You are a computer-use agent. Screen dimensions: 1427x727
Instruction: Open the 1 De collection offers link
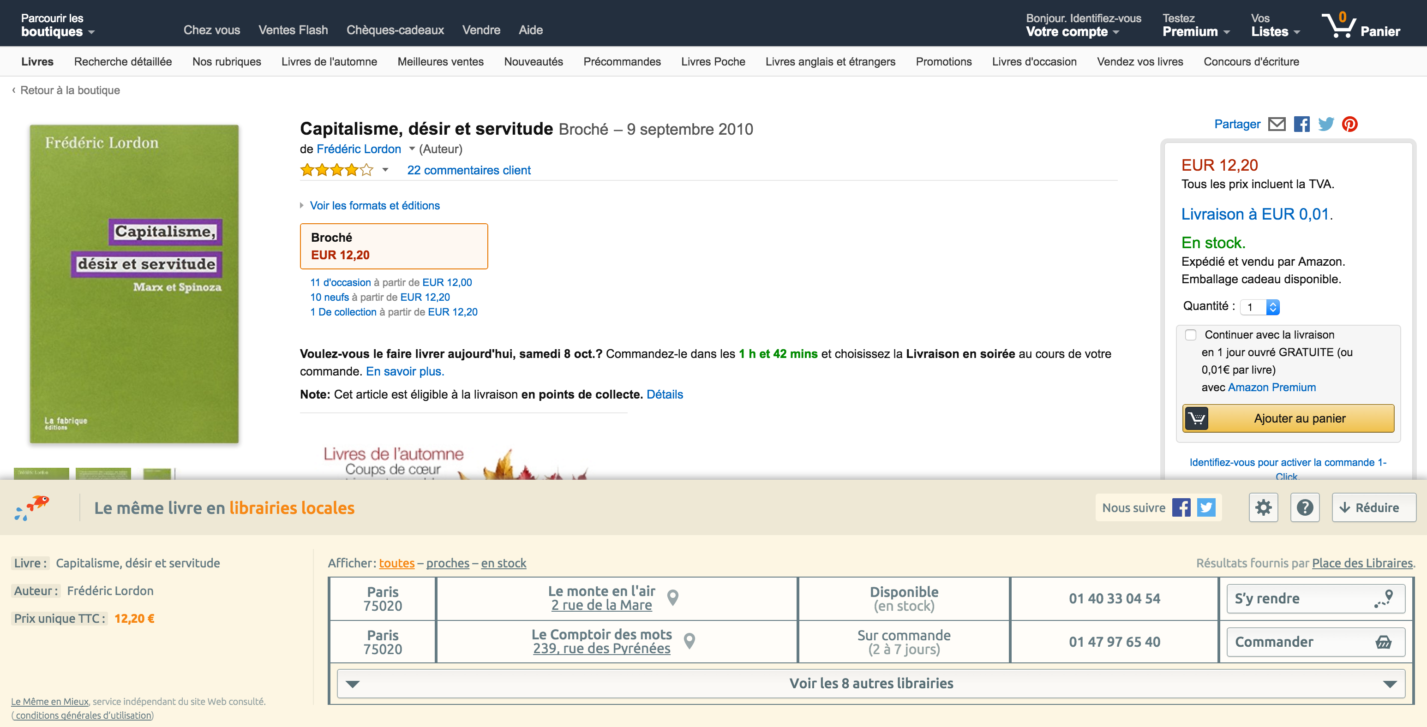point(343,312)
